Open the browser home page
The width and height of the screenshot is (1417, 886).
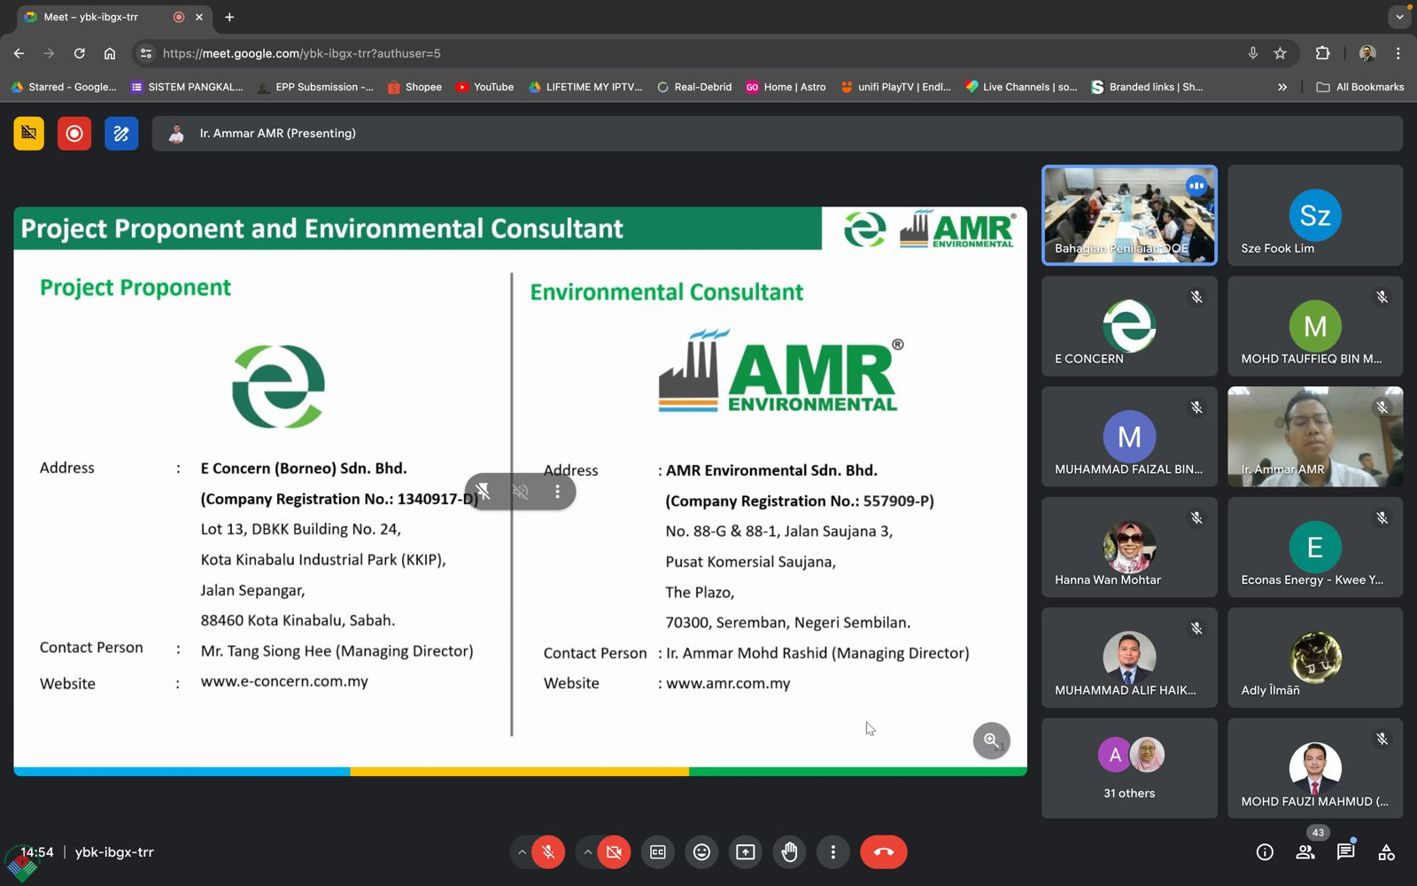pyautogui.click(x=110, y=53)
